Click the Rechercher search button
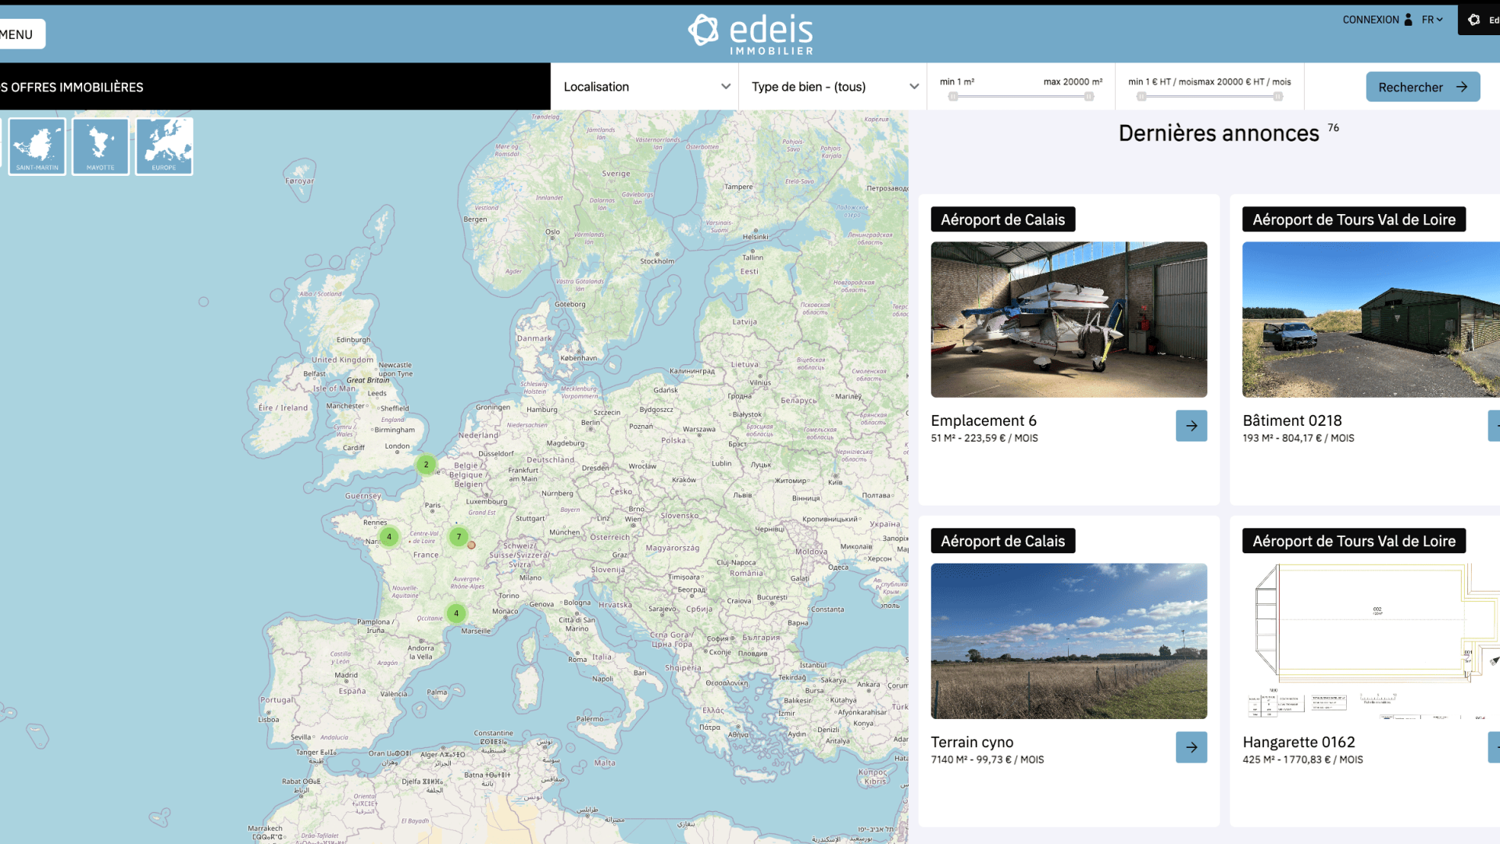The width and height of the screenshot is (1500, 844). pyautogui.click(x=1423, y=87)
